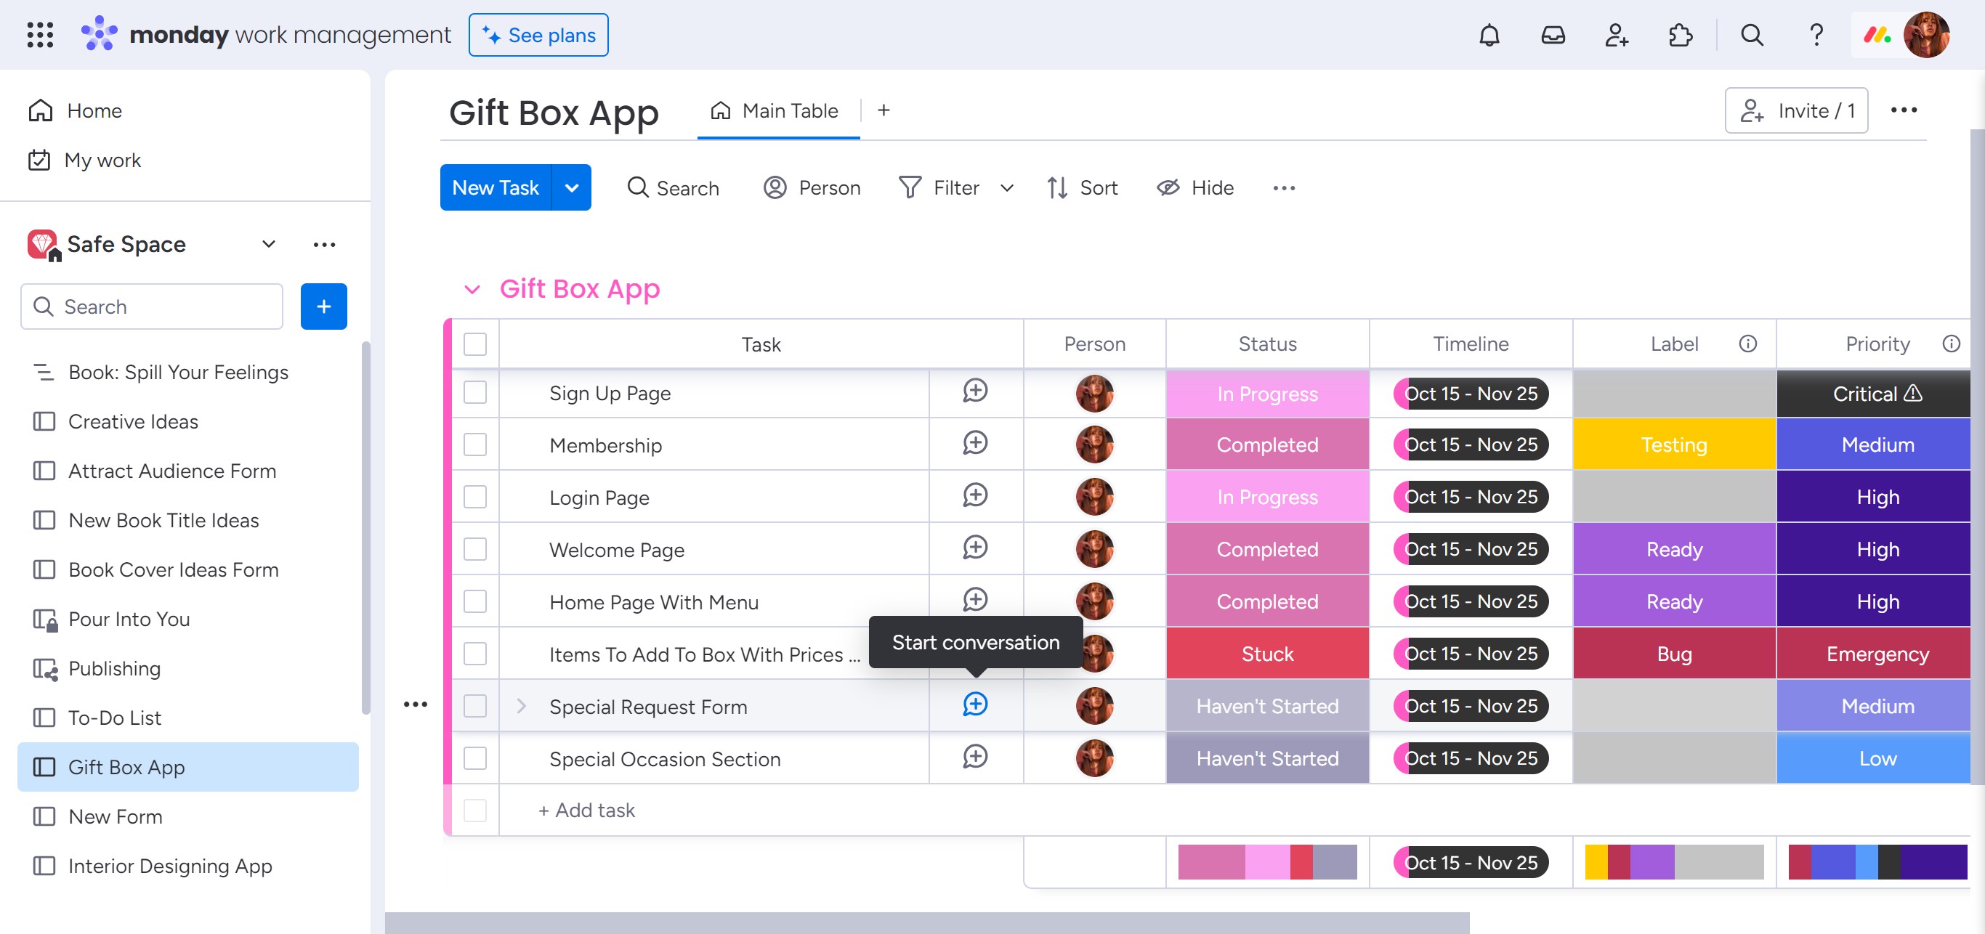Select the Sign Up Page checkbox
The image size is (1985, 934).
474,393
